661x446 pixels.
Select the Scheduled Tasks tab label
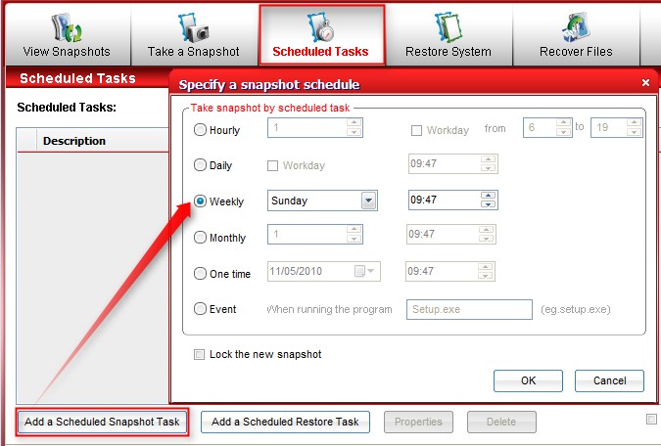[320, 52]
